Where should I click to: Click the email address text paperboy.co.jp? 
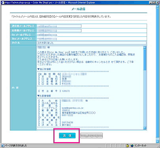[73, 108]
